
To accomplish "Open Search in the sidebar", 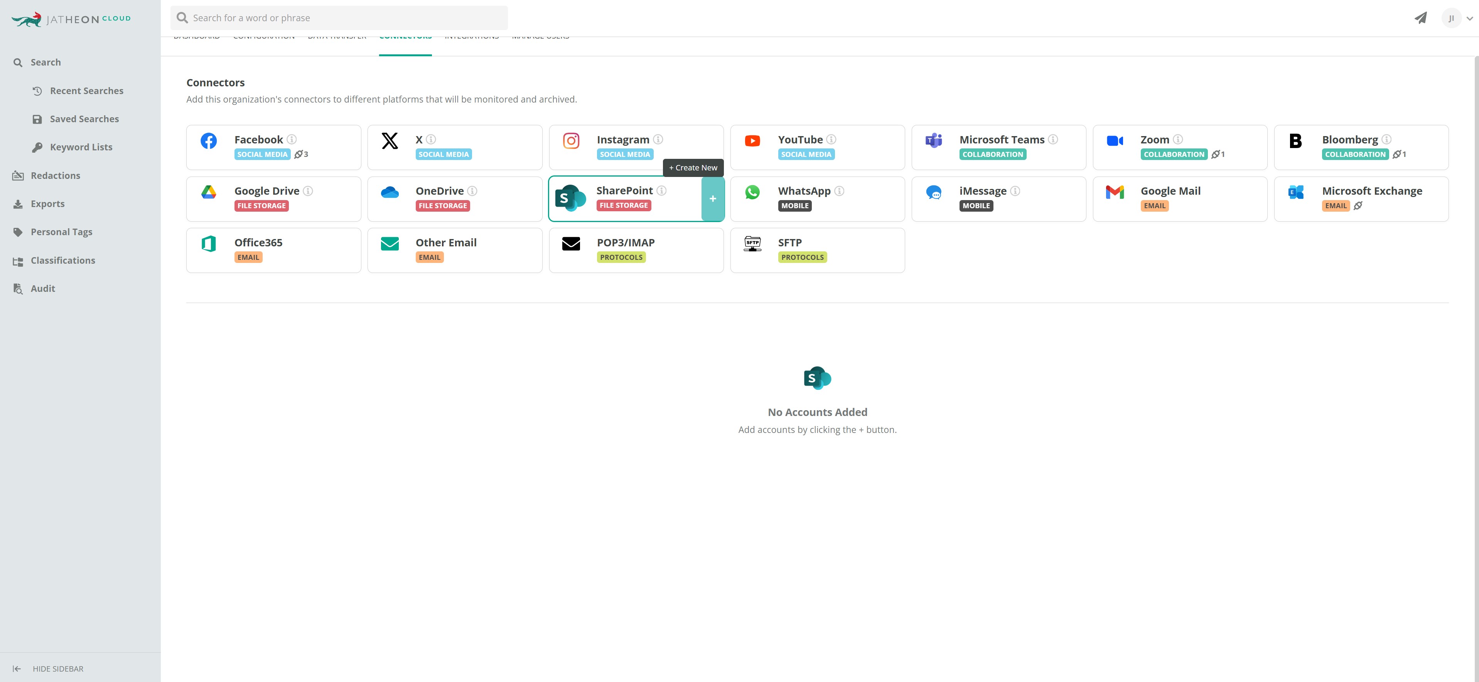I will [x=46, y=62].
